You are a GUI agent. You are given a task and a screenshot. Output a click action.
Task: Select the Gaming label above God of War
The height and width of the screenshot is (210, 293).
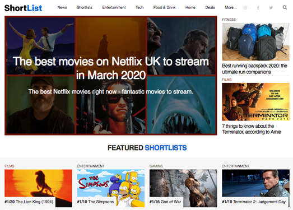pos(156,166)
